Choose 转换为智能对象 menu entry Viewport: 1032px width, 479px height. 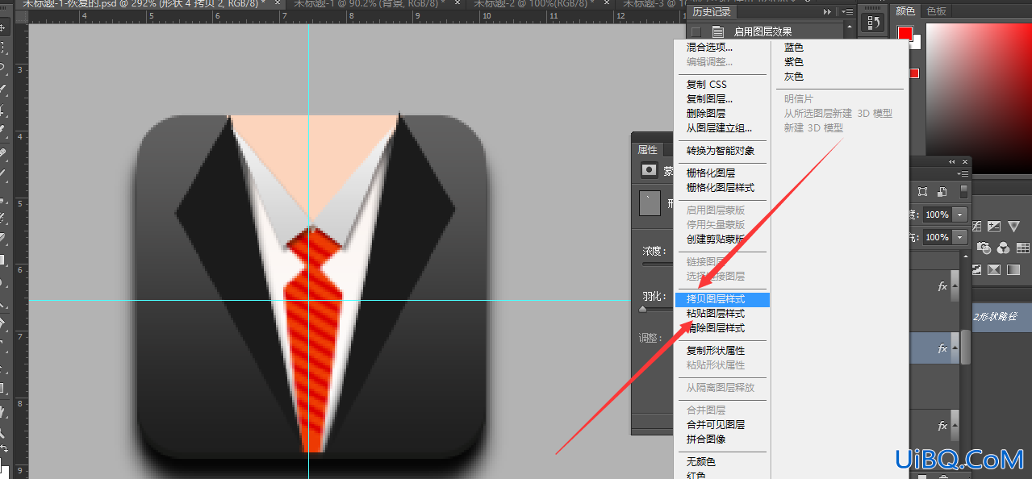(x=721, y=151)
